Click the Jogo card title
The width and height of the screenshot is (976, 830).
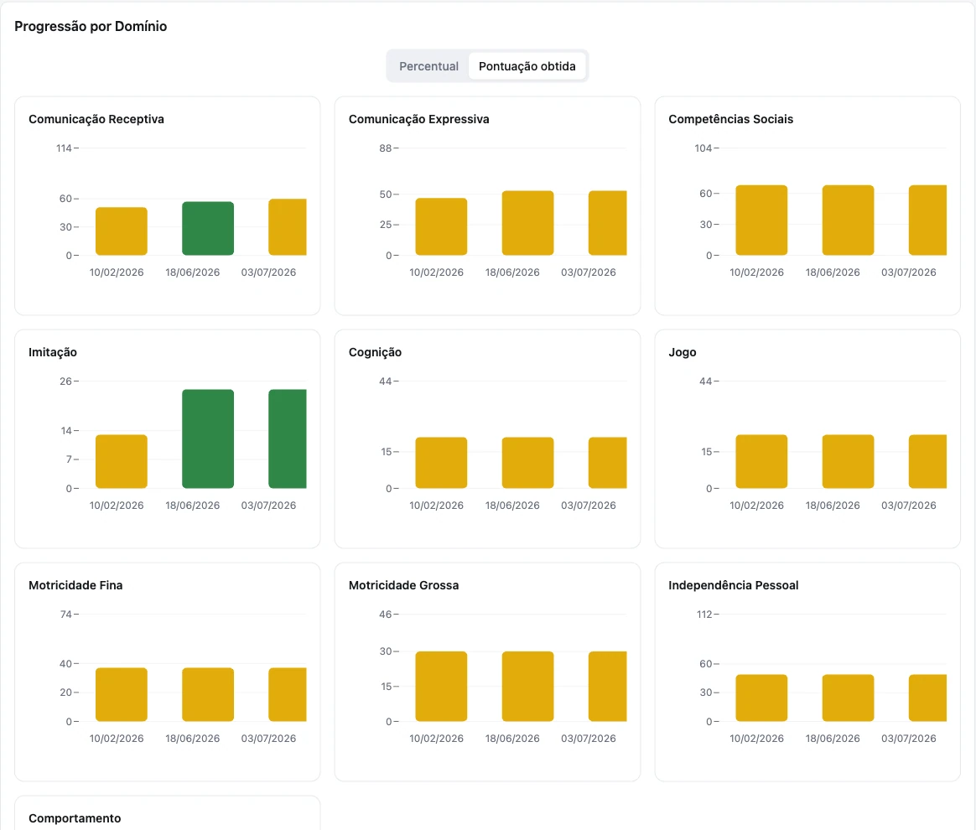pos(683,352)
